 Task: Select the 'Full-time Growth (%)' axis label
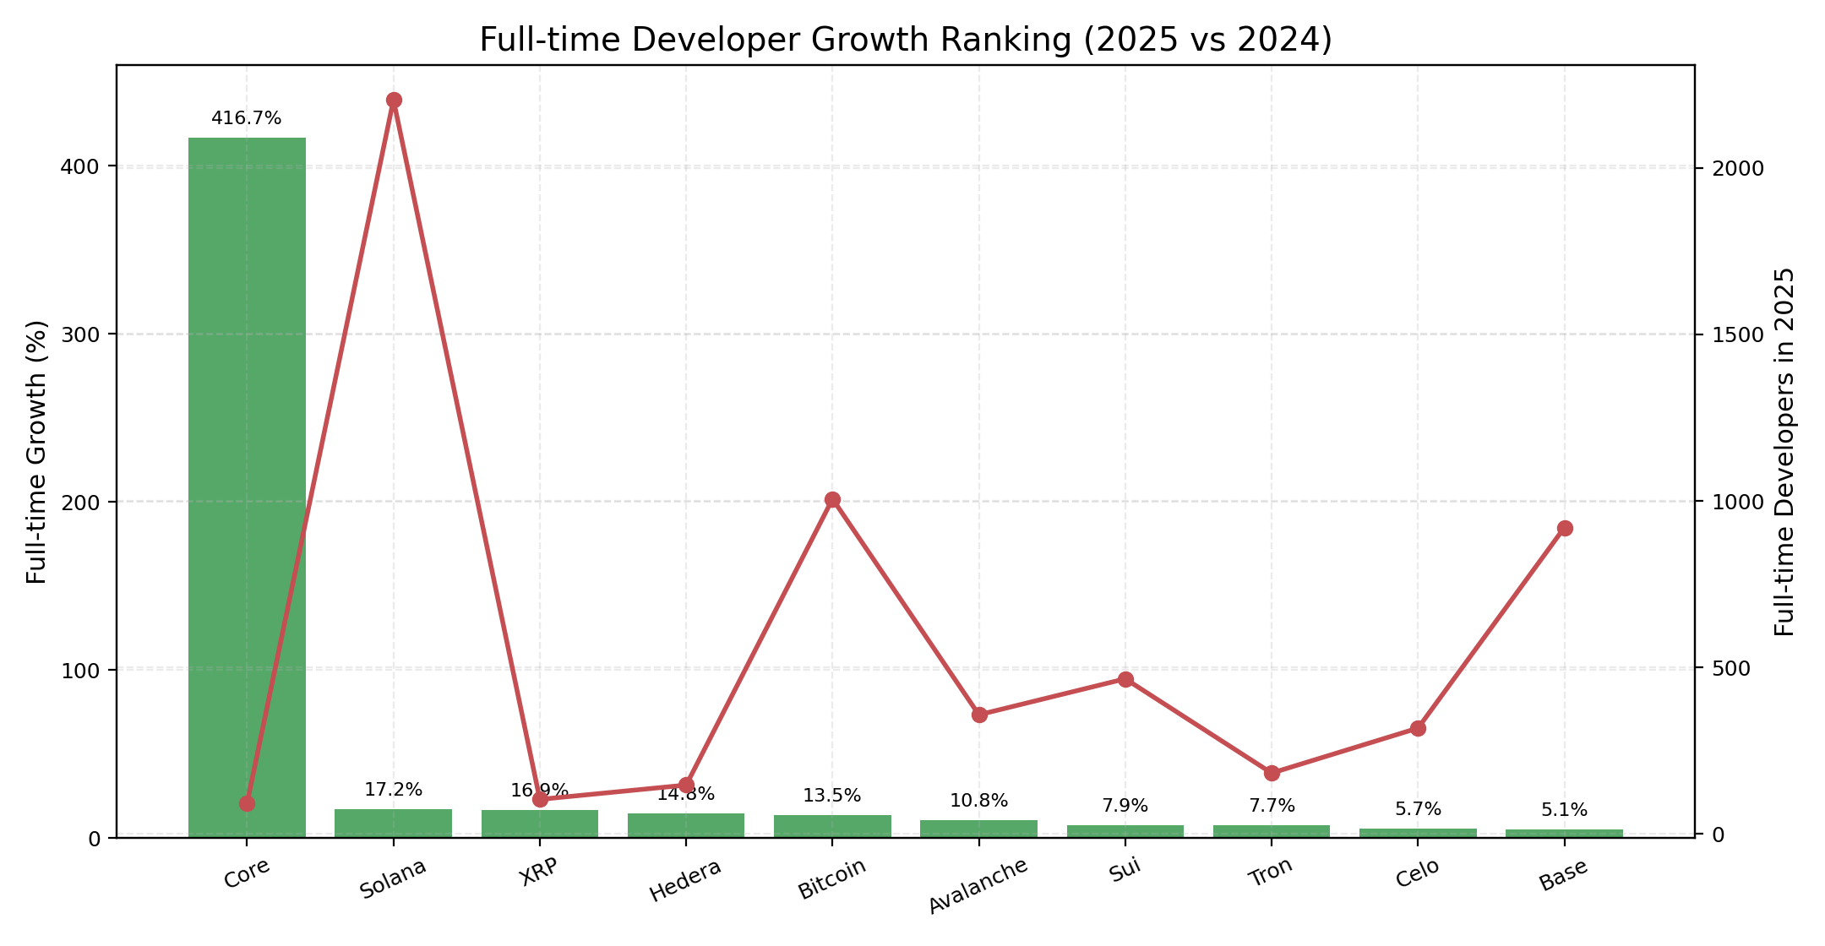(36, 452)
